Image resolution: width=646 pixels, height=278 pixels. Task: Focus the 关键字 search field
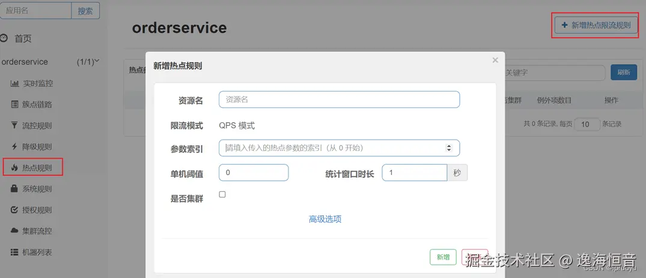(555, 72)
